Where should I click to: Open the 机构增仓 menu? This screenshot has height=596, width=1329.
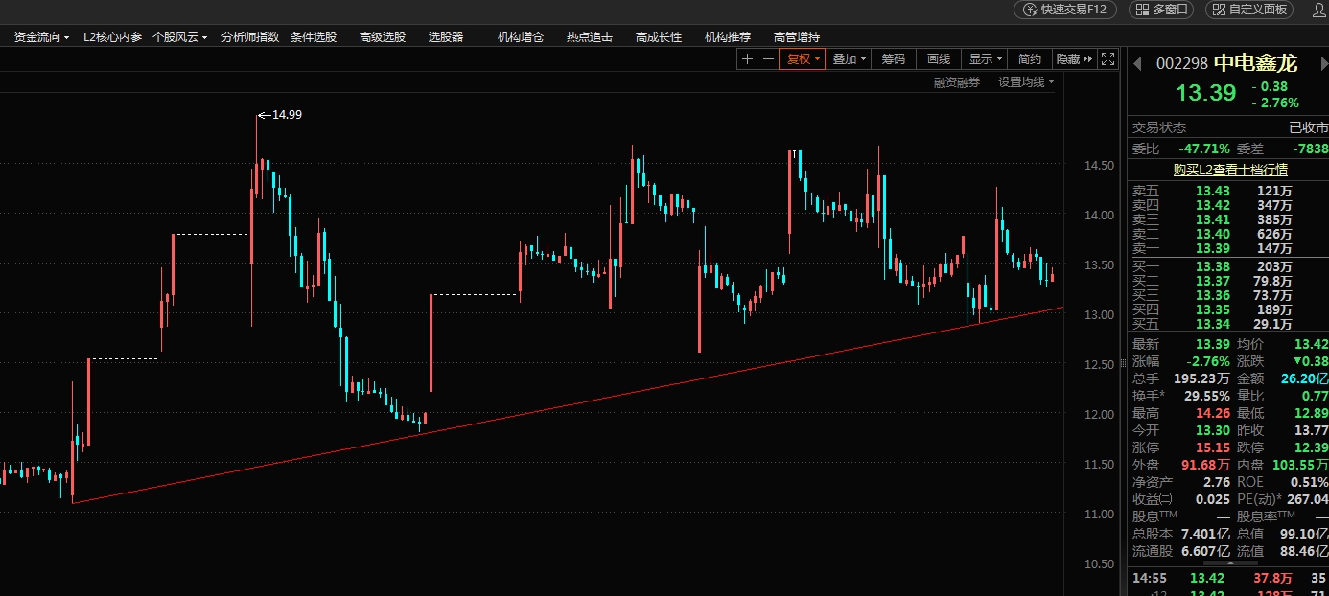point(521,37)
